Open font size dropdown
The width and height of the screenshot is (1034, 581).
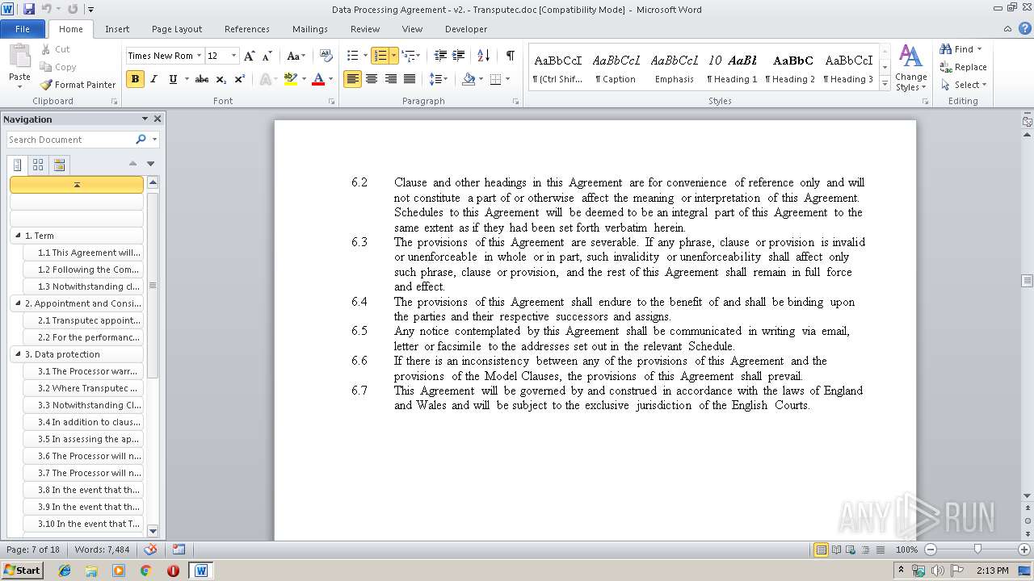(x=234, y=56)
